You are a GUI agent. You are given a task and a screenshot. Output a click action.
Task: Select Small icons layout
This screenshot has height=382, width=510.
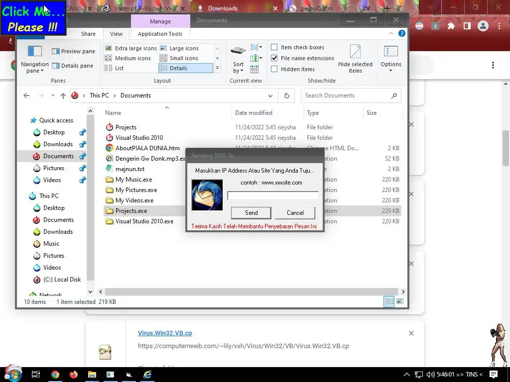(179, 58)
